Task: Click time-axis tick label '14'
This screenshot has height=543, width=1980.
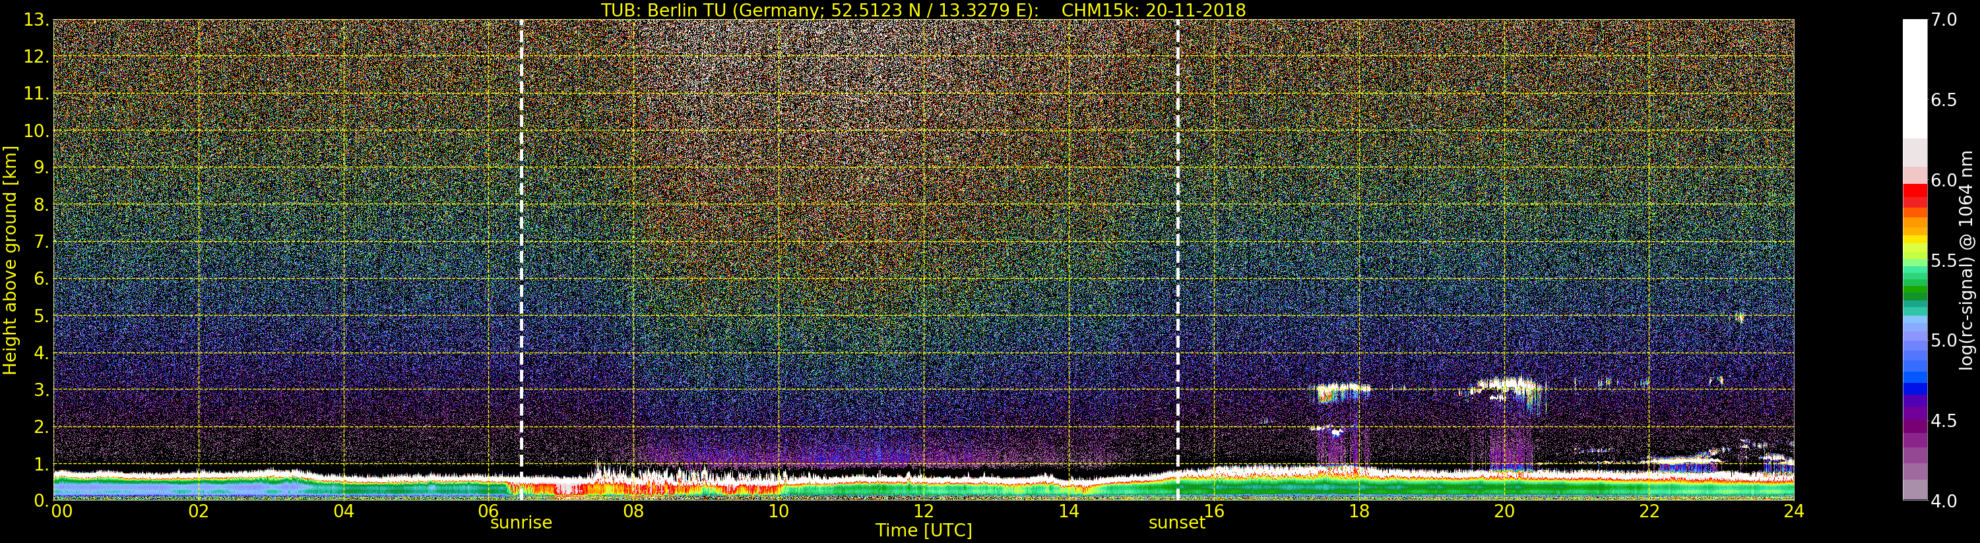Action: point(1068,511)
